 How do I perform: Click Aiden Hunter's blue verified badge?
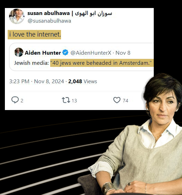pos(65,52)
